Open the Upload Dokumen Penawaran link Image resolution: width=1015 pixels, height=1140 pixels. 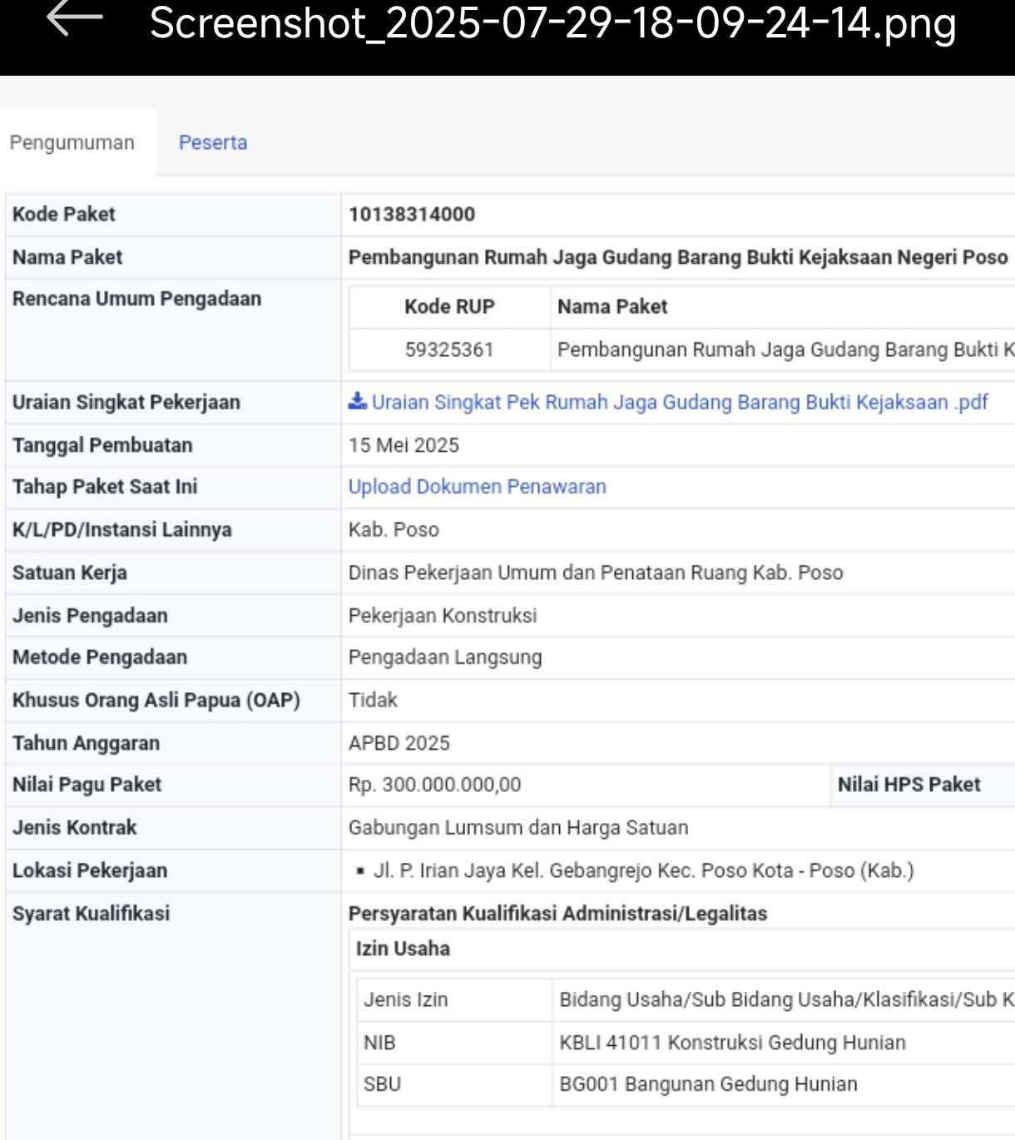tap(478, 487)
